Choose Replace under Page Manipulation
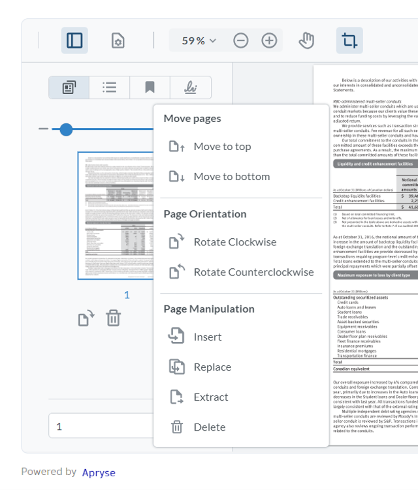418x490 pixels. [241, 367]
